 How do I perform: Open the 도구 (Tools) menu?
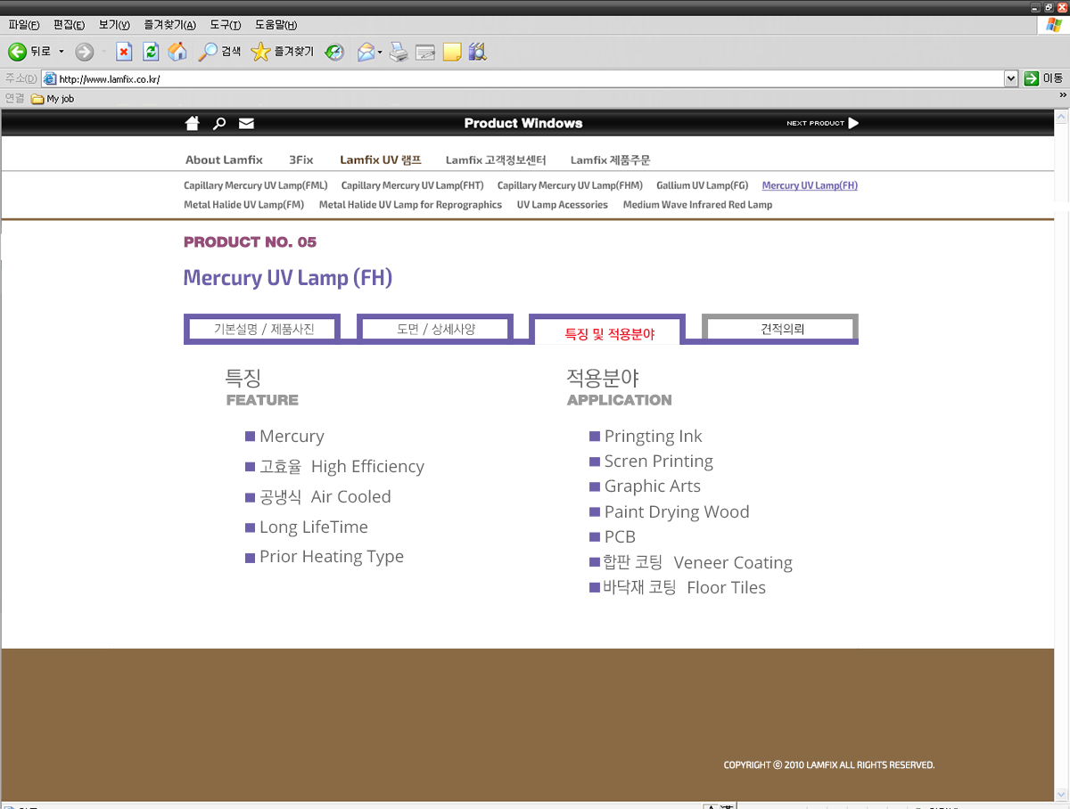coord(225,25)
